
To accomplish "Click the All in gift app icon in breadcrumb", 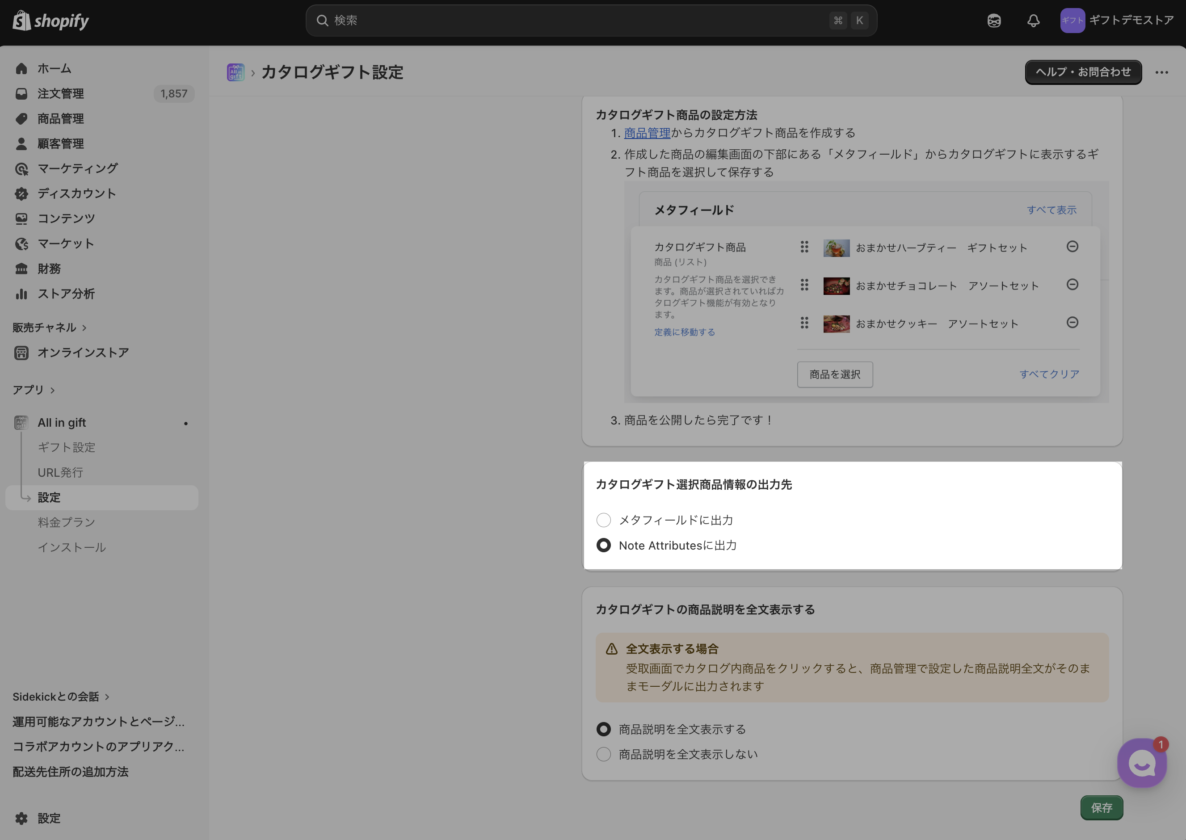I will click(236, 72).
